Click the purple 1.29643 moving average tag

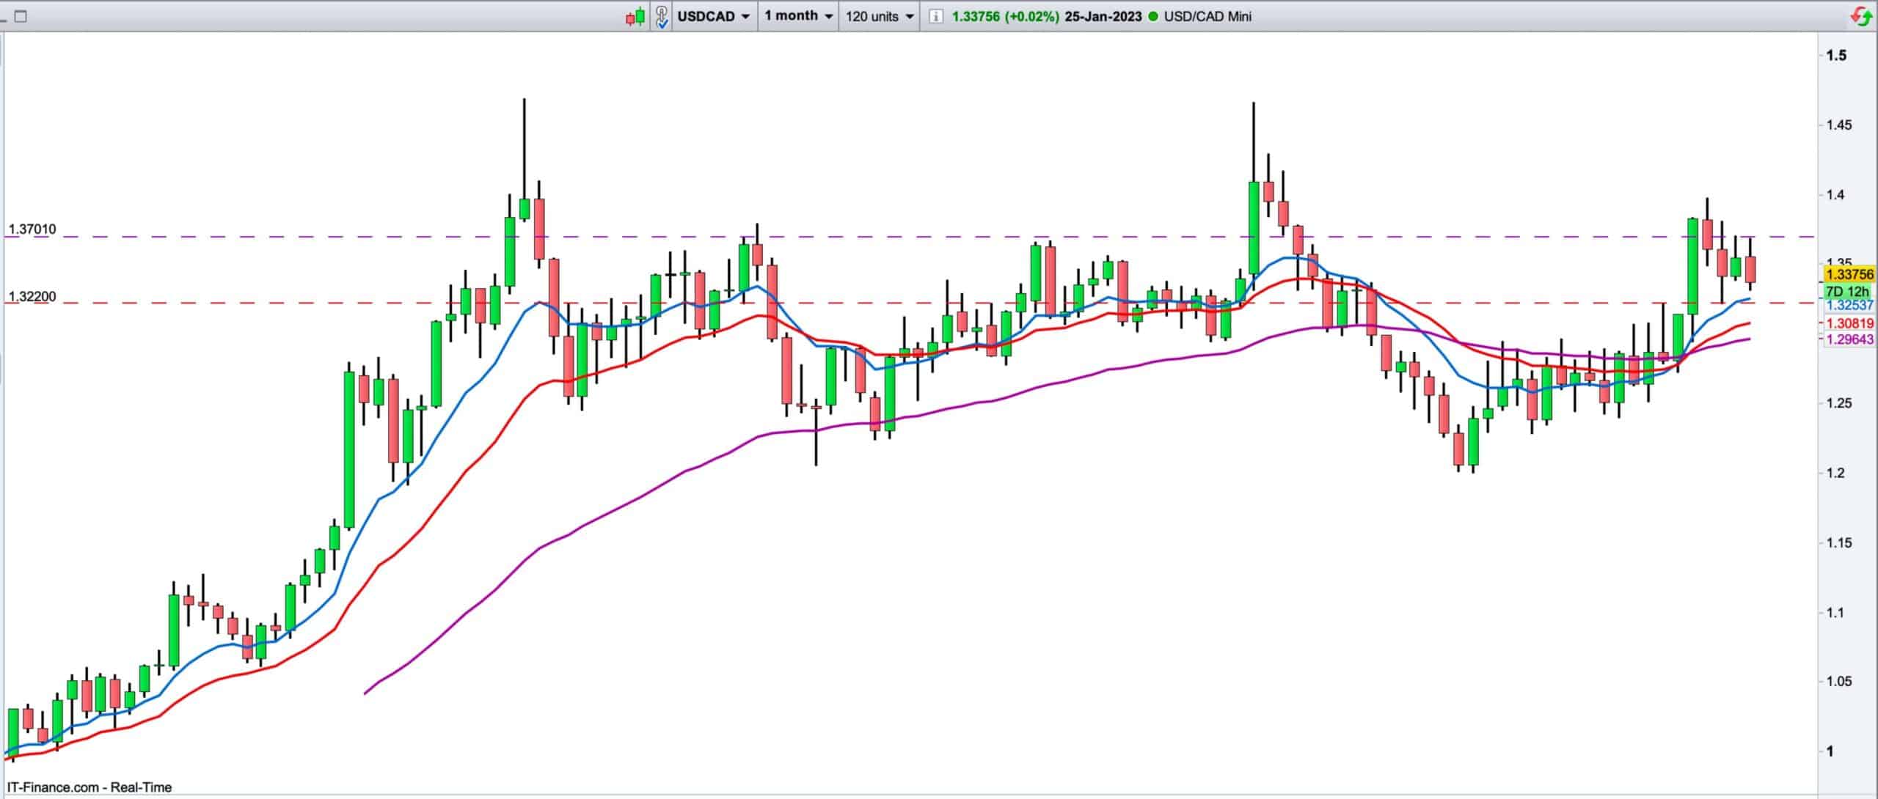point(1849,339)
